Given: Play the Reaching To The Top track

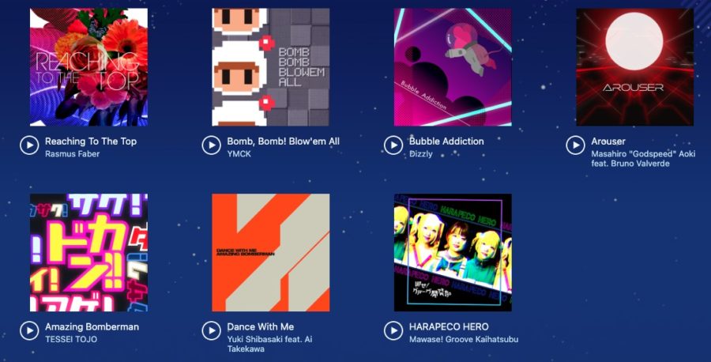Looking at the screenshot, I should [29, 145].
